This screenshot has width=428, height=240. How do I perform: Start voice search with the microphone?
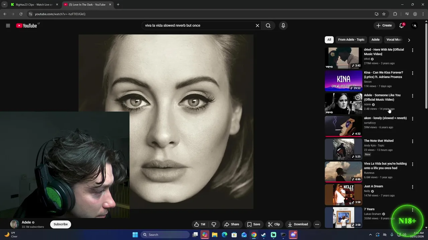[283, 26]
